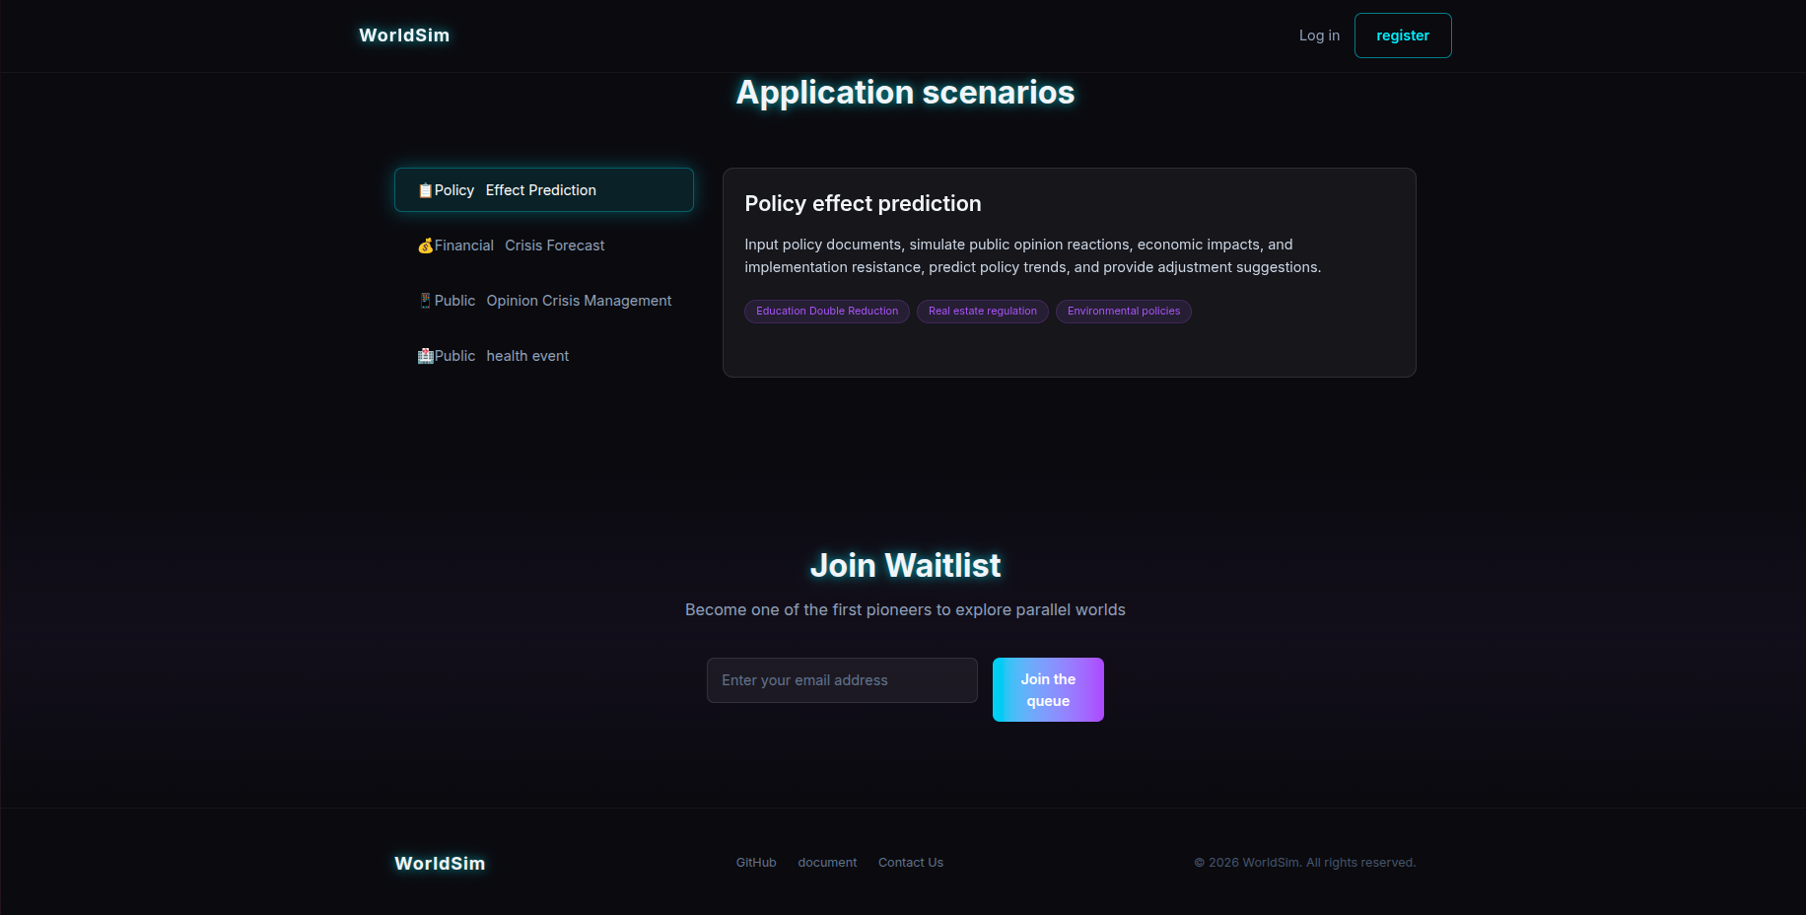This screenshot has height=915, width=1806.
Task: Click the WorldSim logo in the footer
Action: tap(440, 864)
